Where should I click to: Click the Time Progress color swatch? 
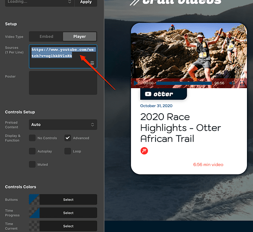[x=34, y=213]
